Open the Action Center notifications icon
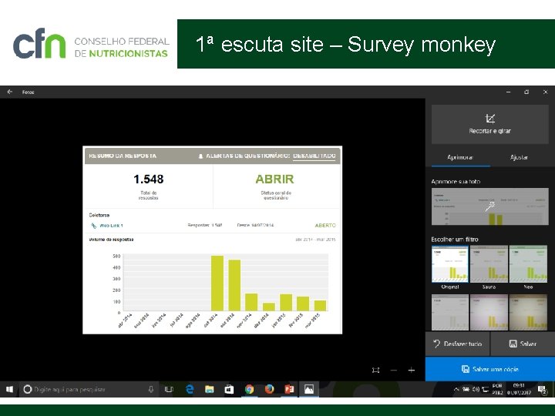555x416 pixels. (x=542, y=390)
